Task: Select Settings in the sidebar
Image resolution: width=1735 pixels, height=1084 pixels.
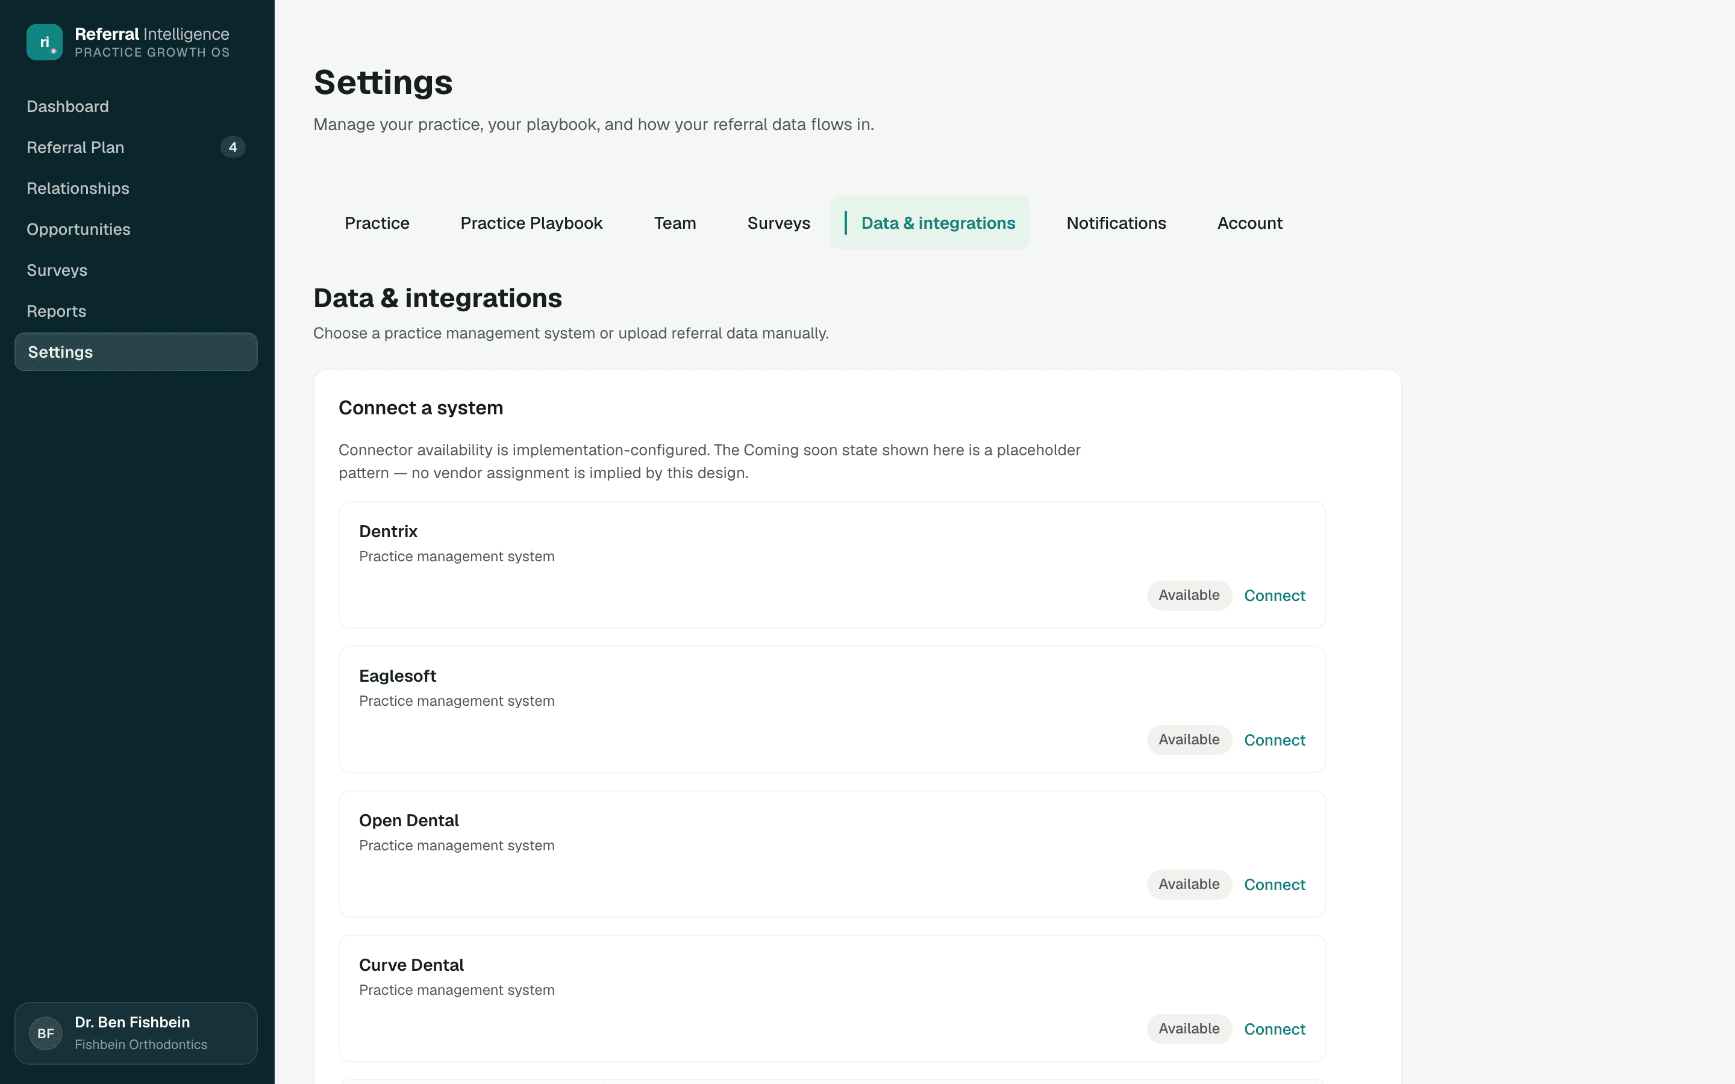Action: pos(136,351)
